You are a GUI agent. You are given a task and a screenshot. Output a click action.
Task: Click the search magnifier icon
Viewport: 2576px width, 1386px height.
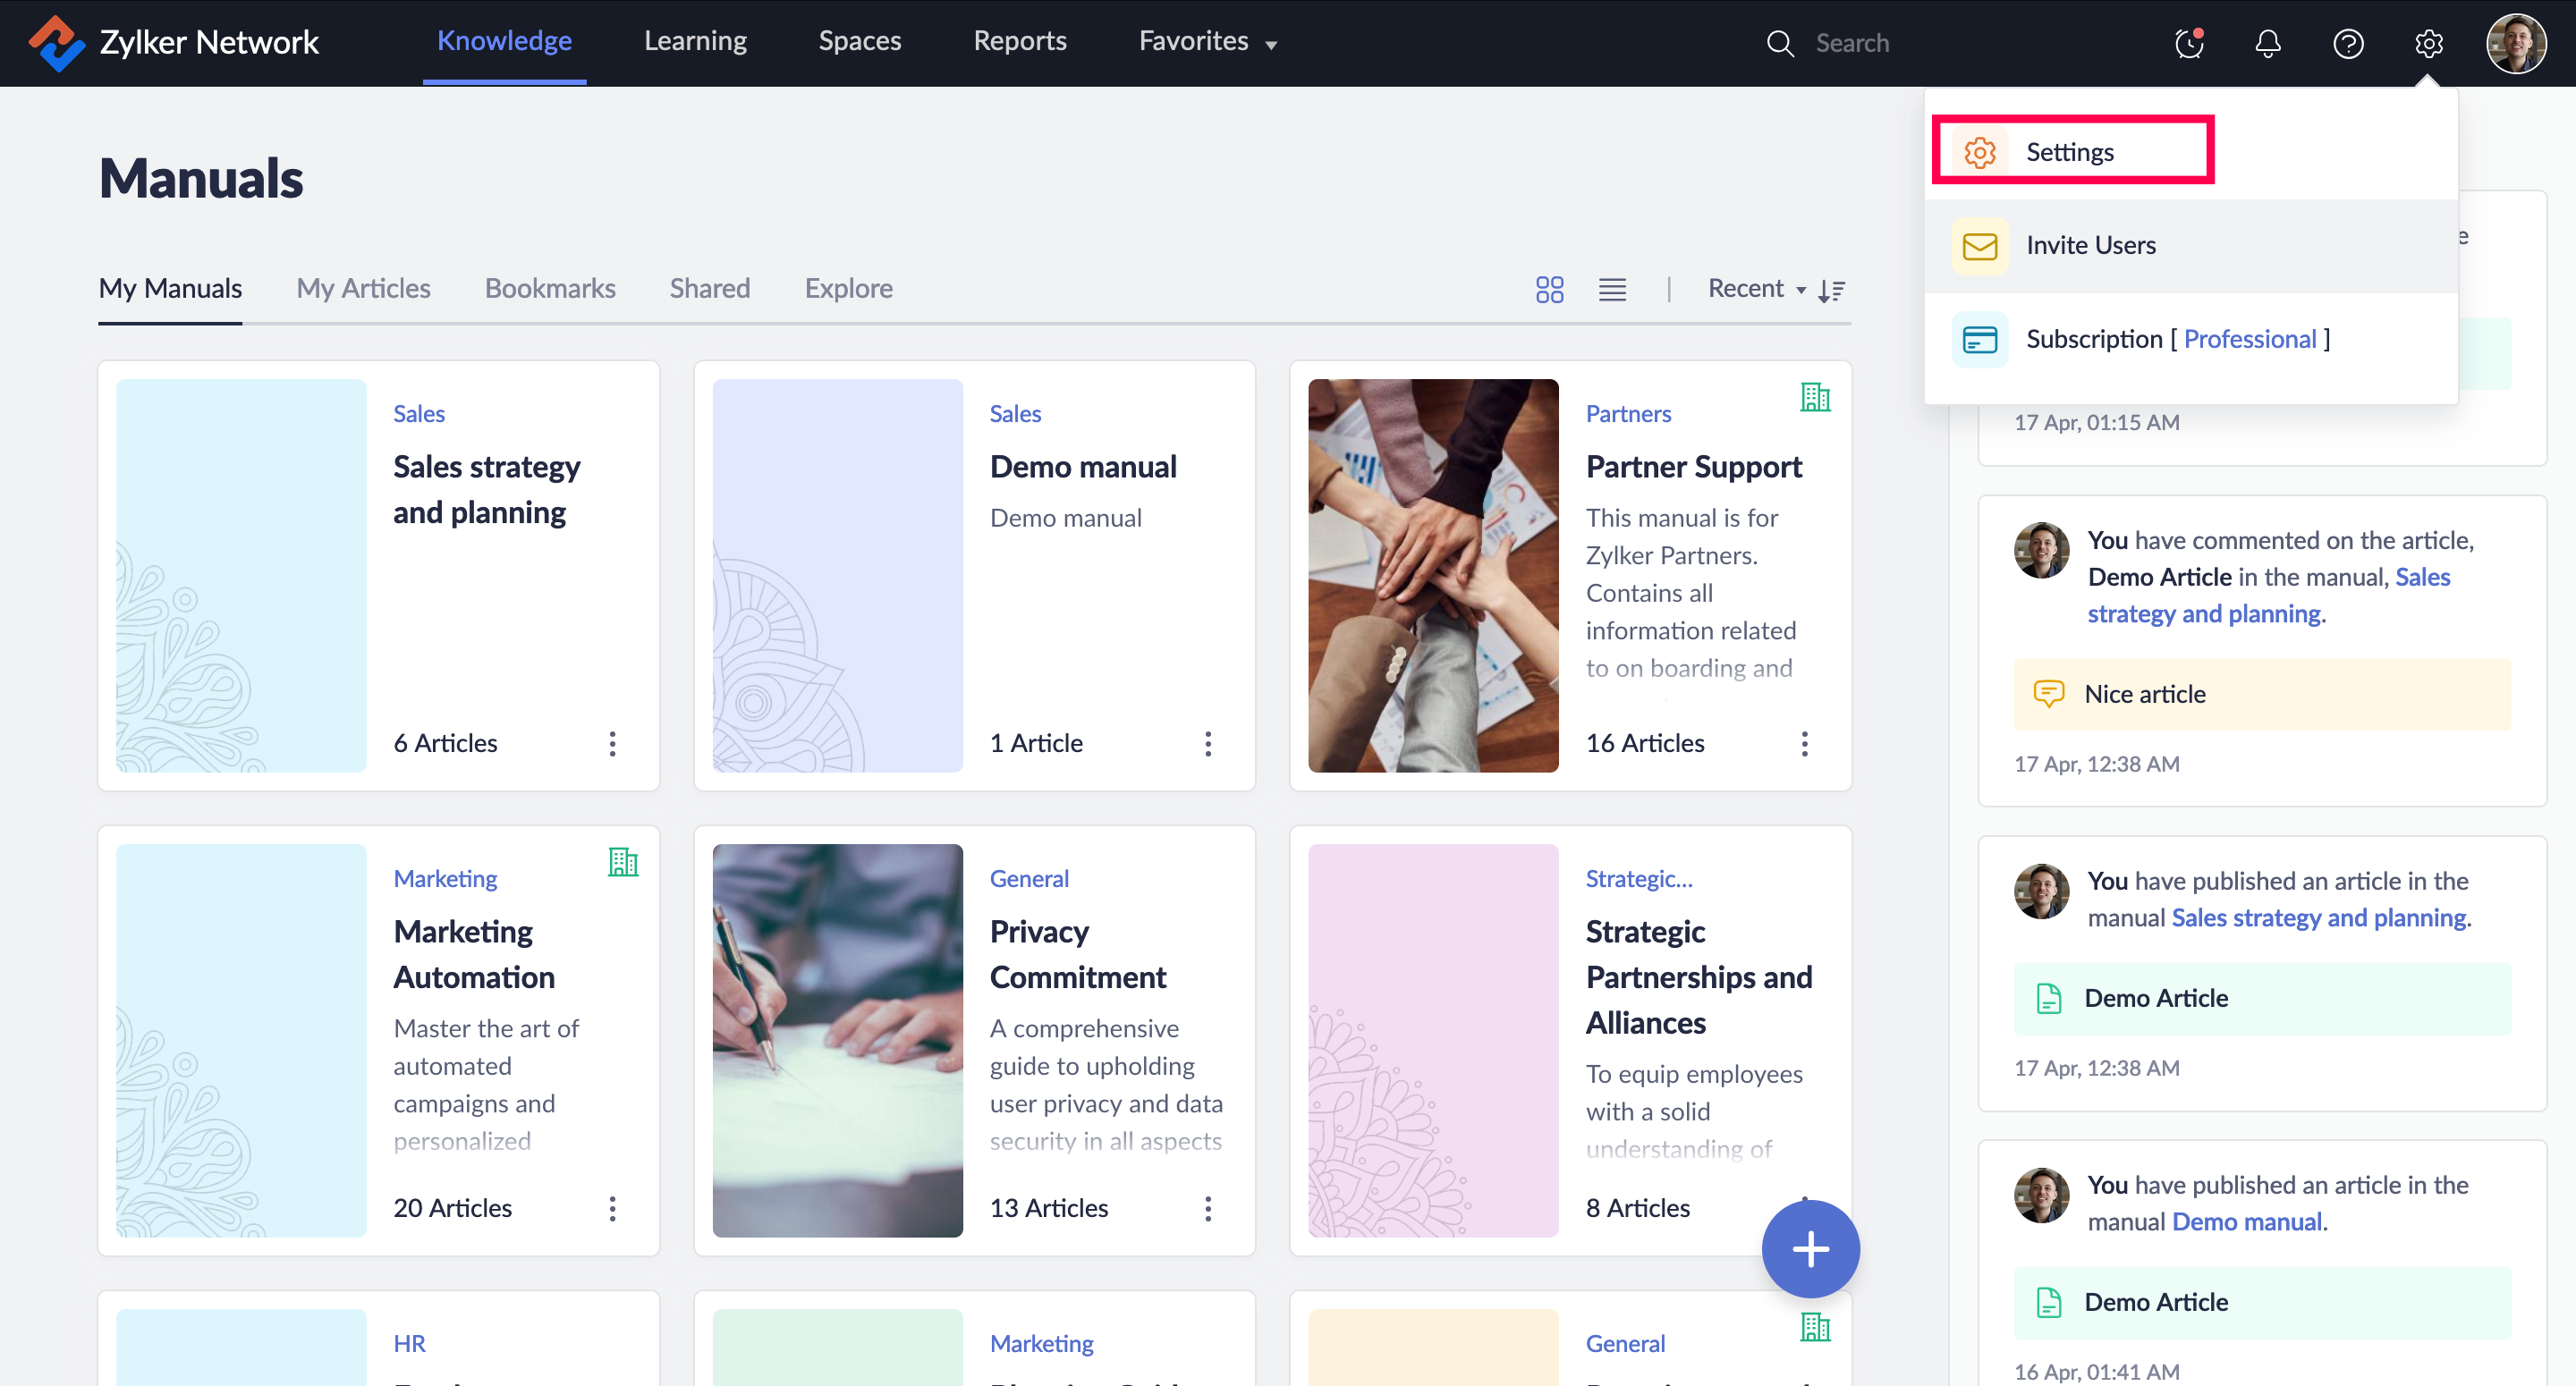[x=1779, y=43]
